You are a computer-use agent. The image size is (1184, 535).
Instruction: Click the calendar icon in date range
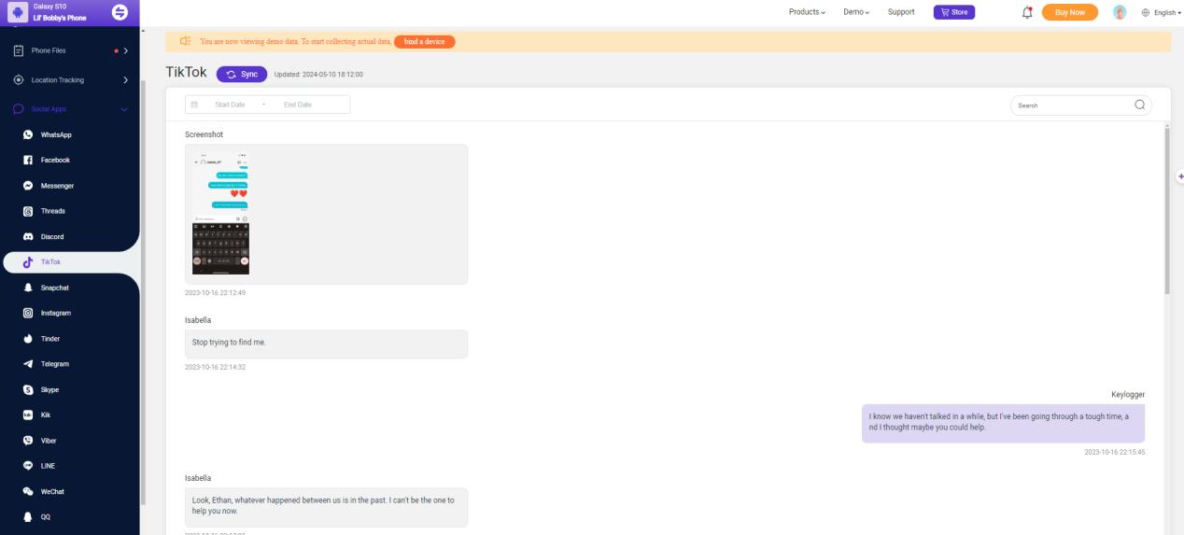[195, 105]
